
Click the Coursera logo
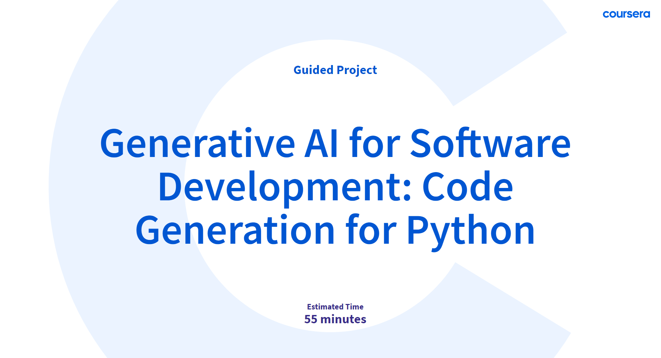coord(626,14)
